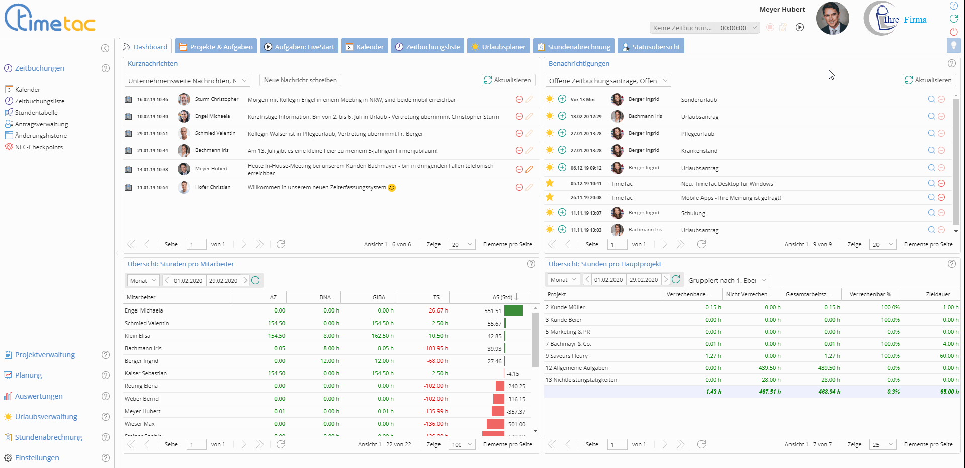965x468 pixels.
Task: Switch to the Urlaubsplaner tab
Action: pyautogui.click(x=498, y=47)
